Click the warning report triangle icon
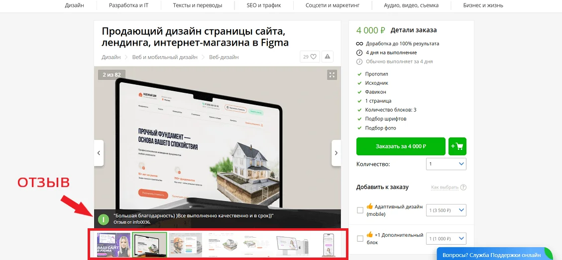 click(x=327, y=57)
